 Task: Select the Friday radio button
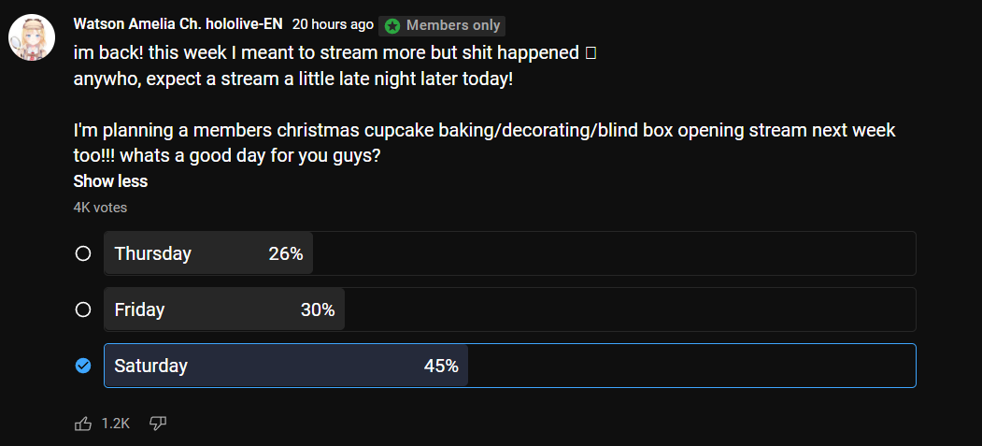click(83, 309)
